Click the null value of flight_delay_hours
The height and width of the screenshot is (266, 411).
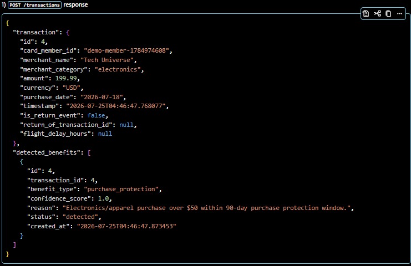point(105,134)
